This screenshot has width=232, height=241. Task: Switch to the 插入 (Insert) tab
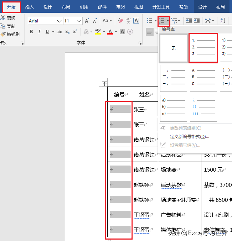[x=29, y=7]
